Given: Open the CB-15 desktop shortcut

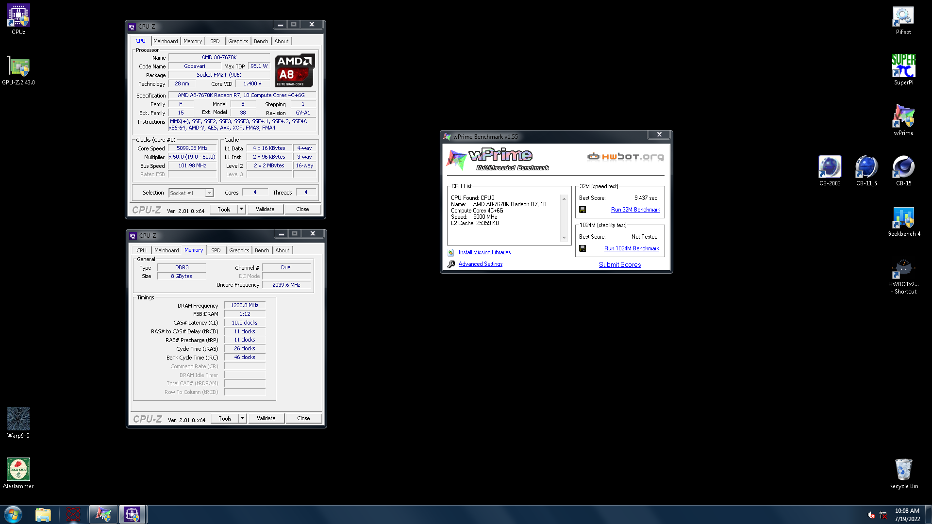Looking at the screenshot, I should [903, 171].
